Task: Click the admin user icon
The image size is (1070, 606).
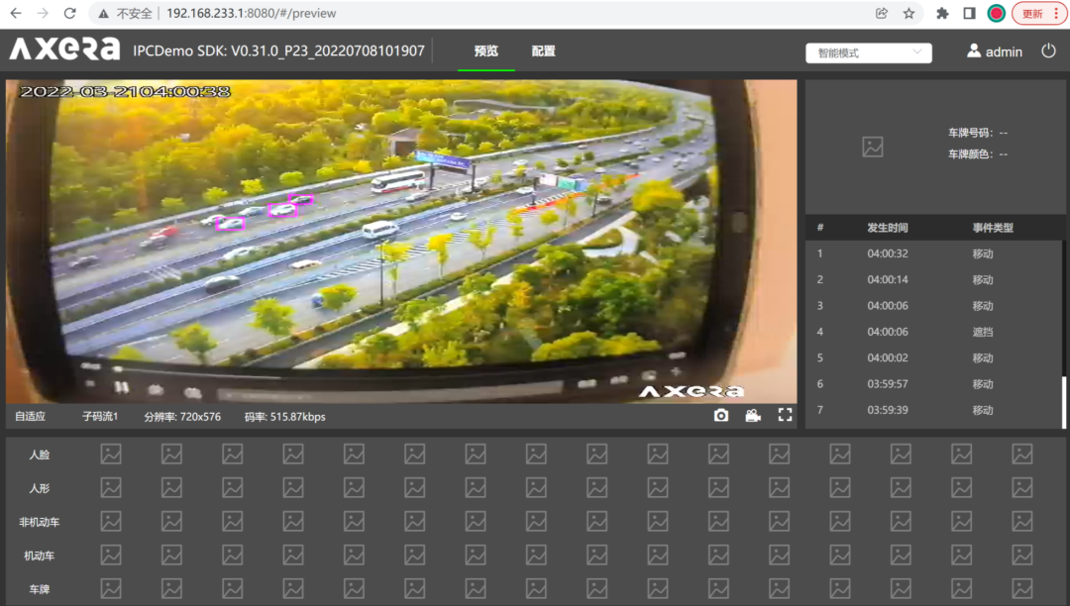Action: pyautogui.click(x=974, y=51)
